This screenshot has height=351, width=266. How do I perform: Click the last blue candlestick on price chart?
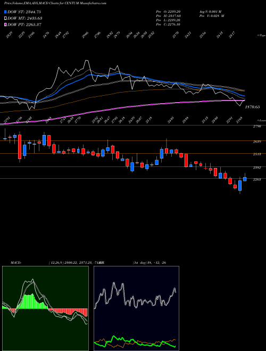pyautogui.click(x=245, y=179)
